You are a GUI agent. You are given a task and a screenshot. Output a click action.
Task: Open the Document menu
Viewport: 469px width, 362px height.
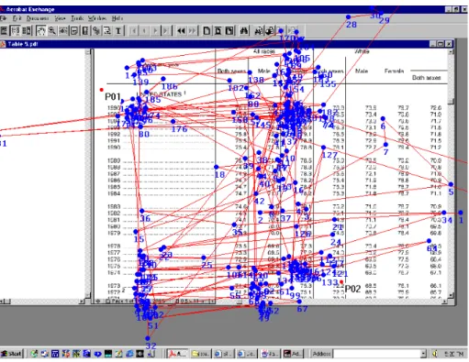coord(38,18)
